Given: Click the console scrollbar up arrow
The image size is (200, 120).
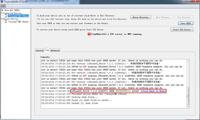Looking at the screenshot, I should (188, 61).
